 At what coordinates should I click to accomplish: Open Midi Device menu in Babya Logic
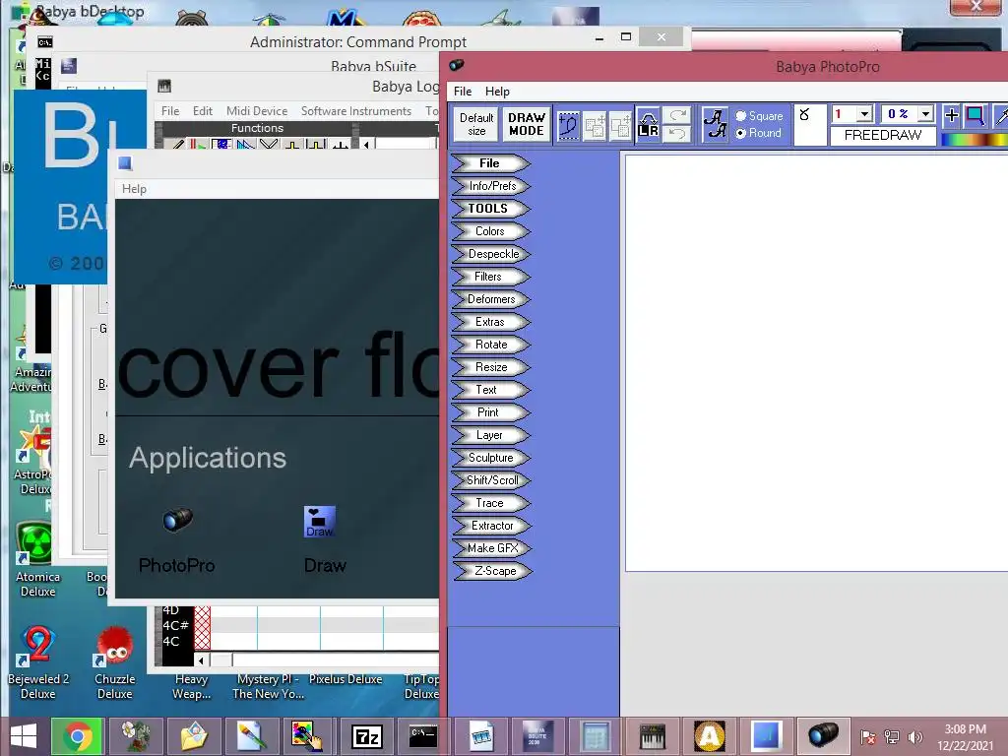click(x=257, y=111)
